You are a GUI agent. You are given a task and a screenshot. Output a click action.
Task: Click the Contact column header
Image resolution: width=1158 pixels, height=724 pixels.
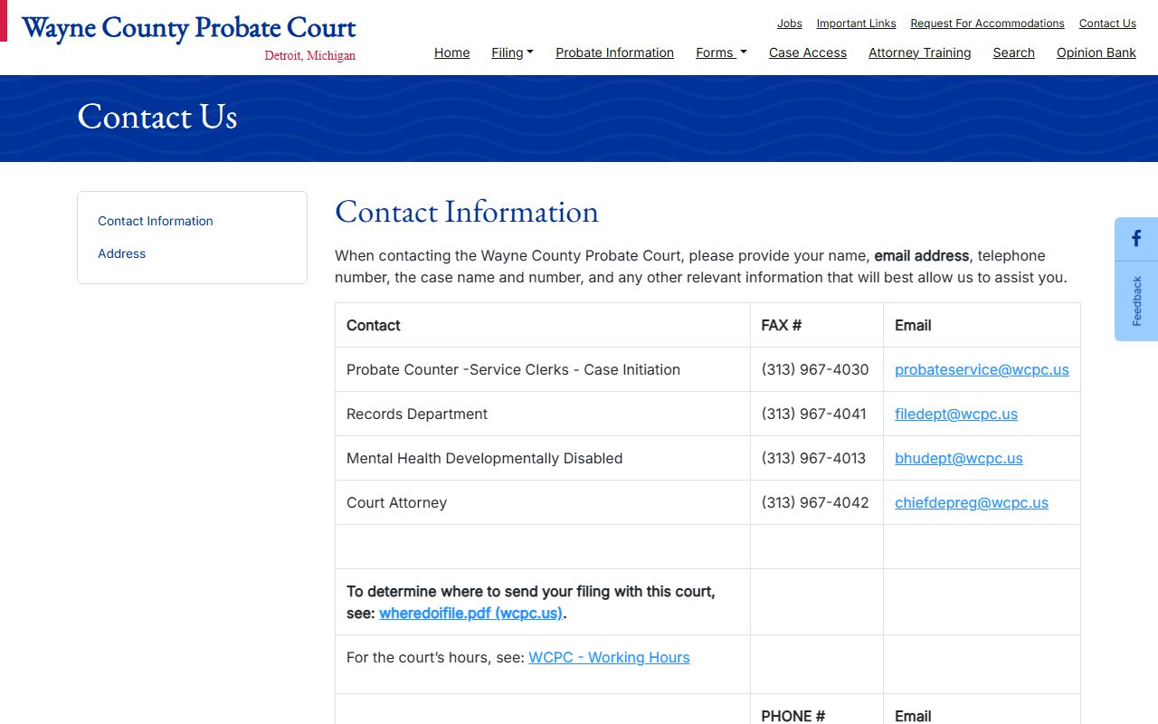pyautogui.click(x=543, y=325)
